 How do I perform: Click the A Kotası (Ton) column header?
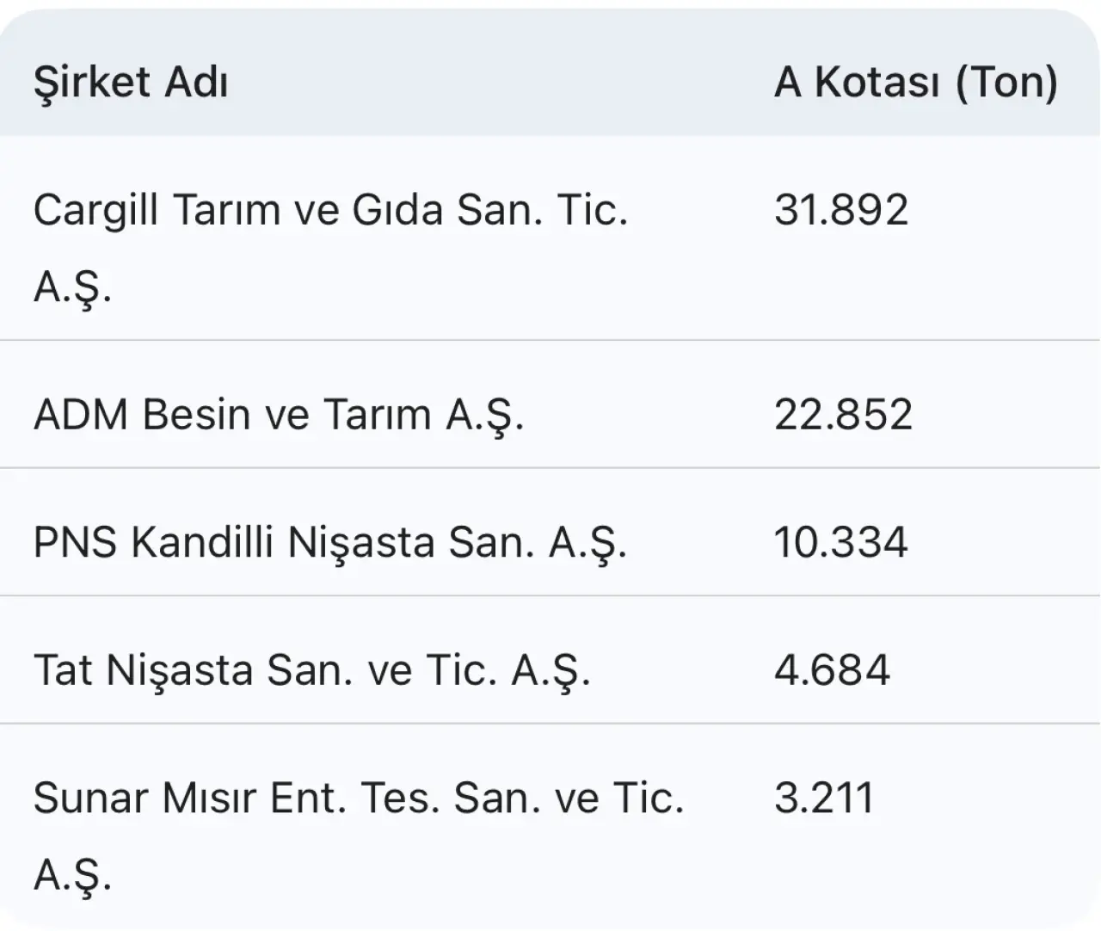tap(915, 83)
